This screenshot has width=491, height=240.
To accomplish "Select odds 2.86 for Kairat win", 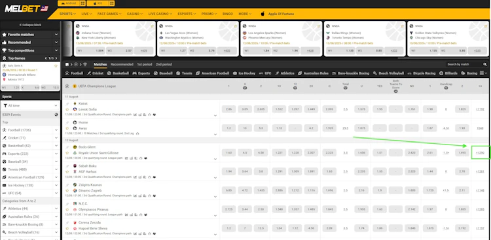I will coord(229,109).
